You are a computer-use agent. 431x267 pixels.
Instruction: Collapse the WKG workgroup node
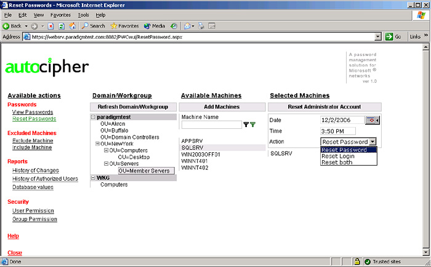pos(93,178)
